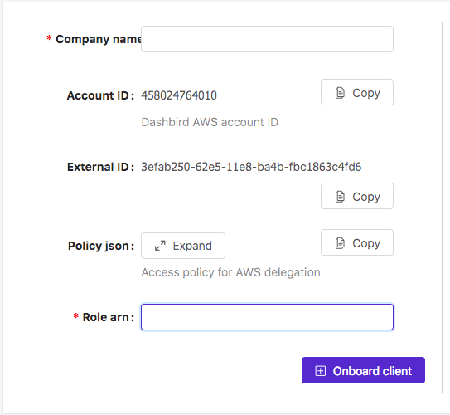Focus the Company name input field

(267, 39)
